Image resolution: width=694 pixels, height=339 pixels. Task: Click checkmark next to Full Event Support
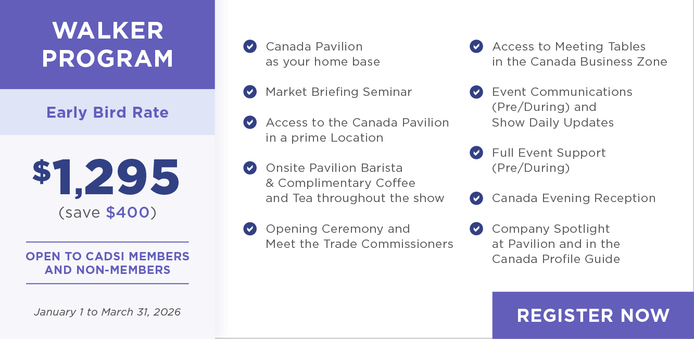[x=476, y=153]
